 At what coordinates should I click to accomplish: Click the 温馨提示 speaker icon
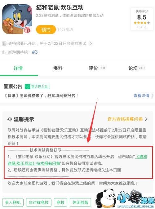(10, 119)
